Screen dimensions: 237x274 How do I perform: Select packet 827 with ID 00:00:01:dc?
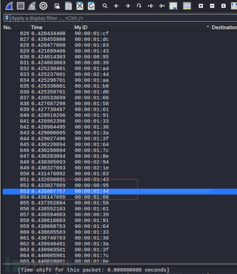pos(120,39)
